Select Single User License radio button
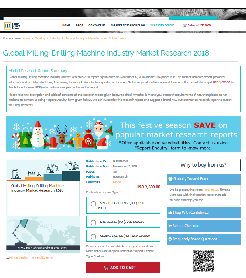 click(93, 204)
